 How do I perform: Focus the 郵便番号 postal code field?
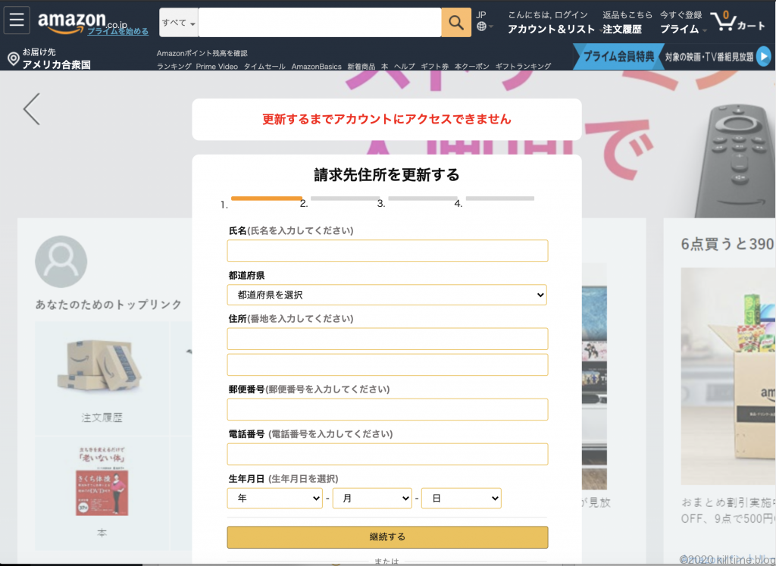point(386,409)
